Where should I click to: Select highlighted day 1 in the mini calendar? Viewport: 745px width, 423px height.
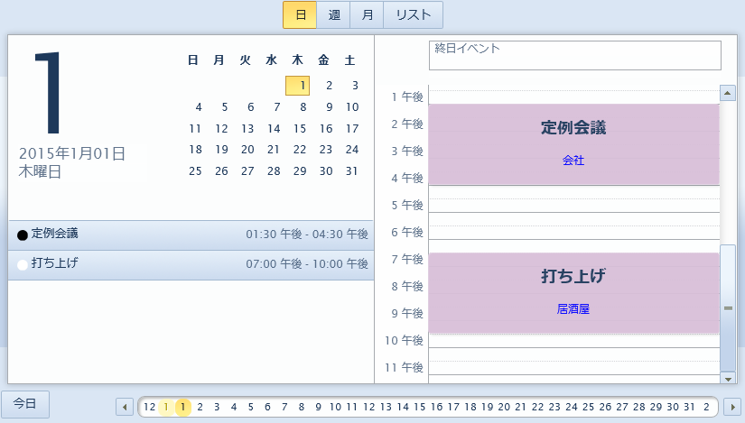click(297, 86)
